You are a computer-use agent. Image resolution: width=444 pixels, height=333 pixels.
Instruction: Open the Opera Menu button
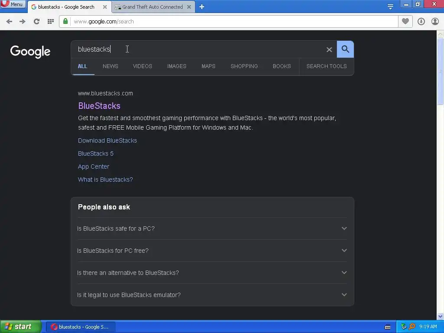[x=13, y=4]
